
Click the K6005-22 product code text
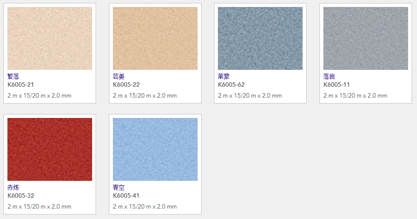(126, 85)
